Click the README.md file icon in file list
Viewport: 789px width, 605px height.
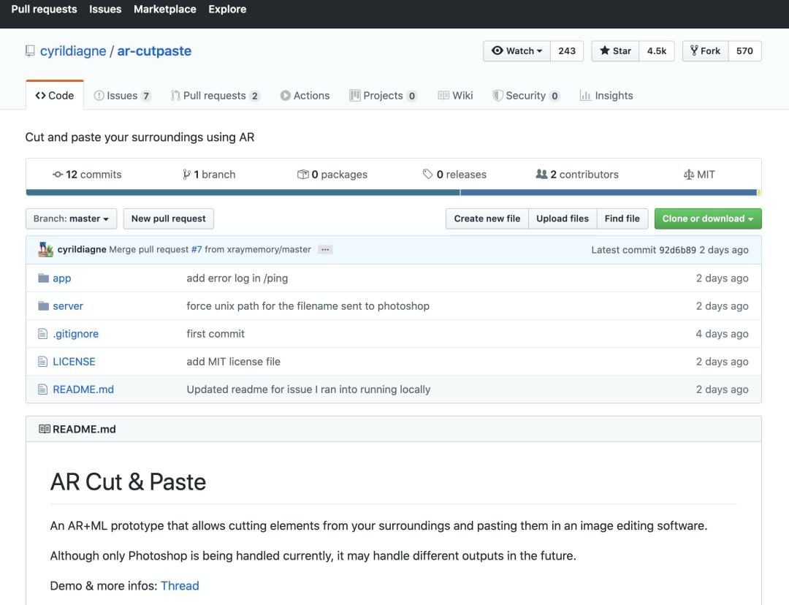point(43,389)
